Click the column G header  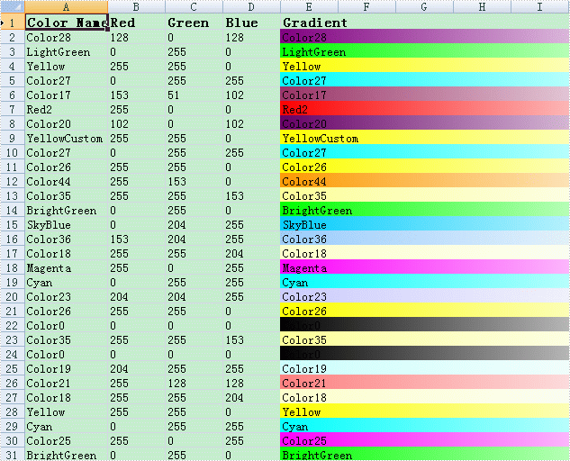click(x=423, y=6)
